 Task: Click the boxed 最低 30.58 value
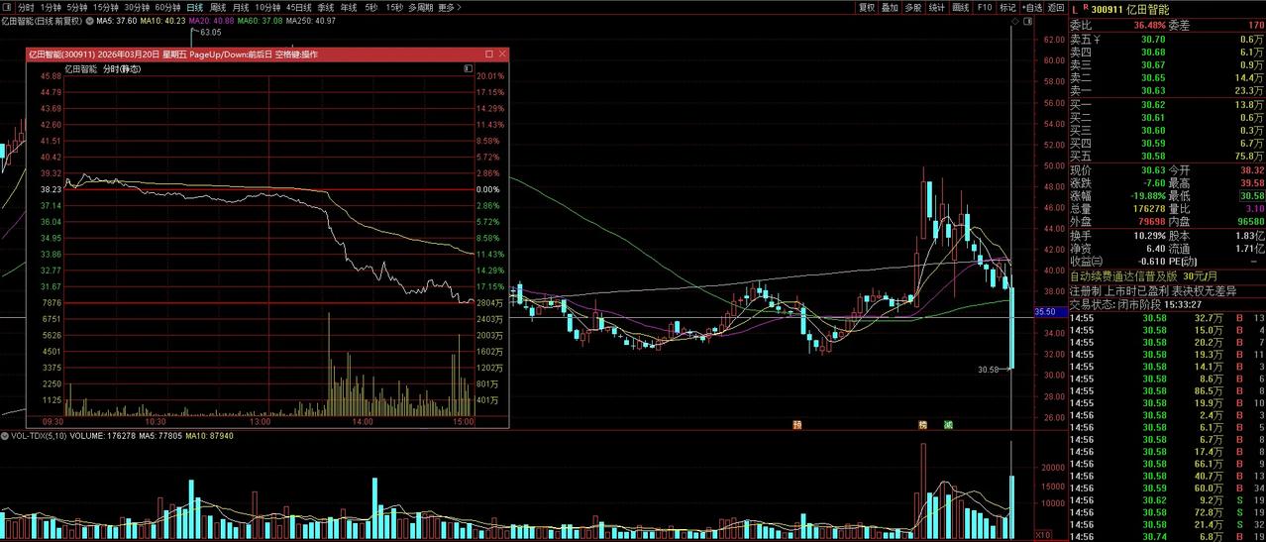click(1252, 196)
